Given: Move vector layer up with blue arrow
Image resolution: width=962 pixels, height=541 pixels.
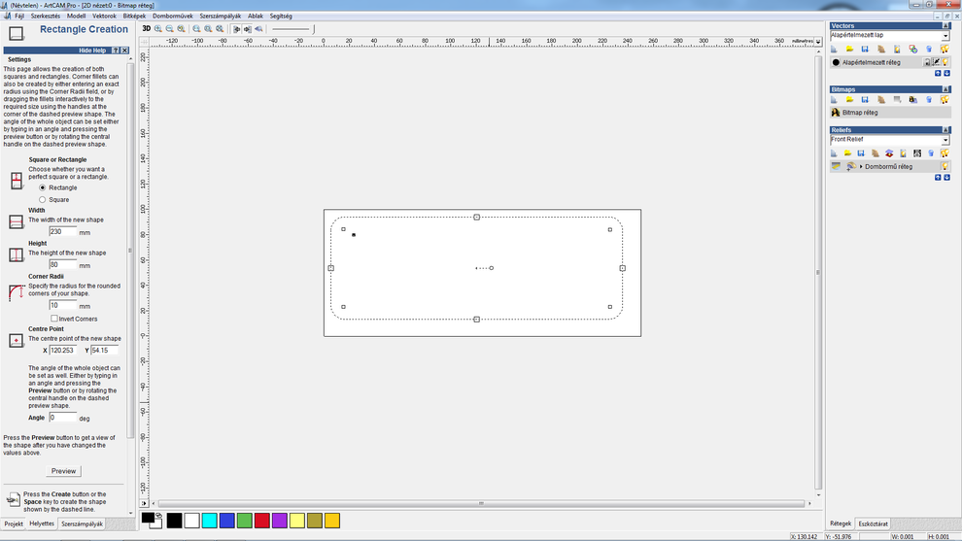Looking at the screenshot, I should [938, 73].
